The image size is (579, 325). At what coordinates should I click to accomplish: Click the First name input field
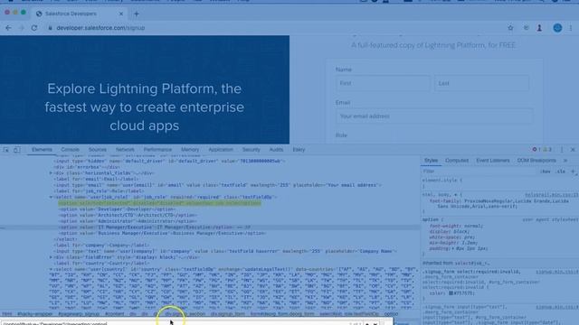(x=383, y=83)
